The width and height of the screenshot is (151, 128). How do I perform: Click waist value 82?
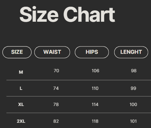click(x=56, y=121)
